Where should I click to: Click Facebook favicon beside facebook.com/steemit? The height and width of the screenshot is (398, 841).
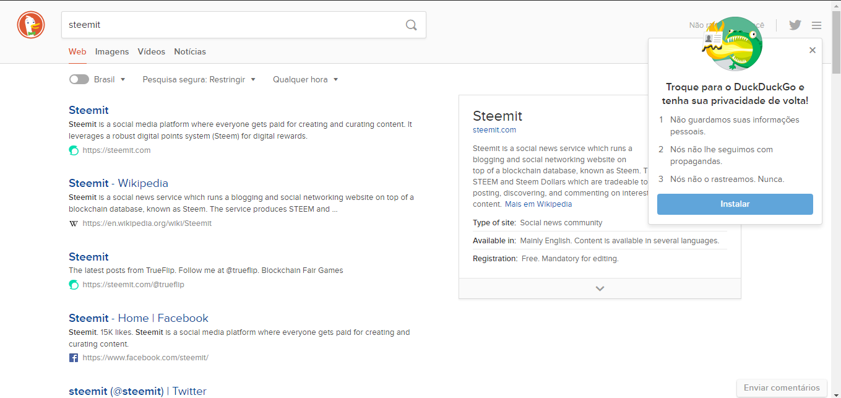74,358
